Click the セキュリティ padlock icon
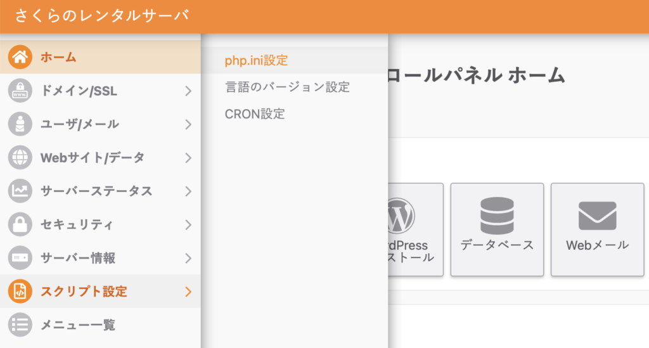The width and height of the screenshot is (649, 348). tap(20, 224)
